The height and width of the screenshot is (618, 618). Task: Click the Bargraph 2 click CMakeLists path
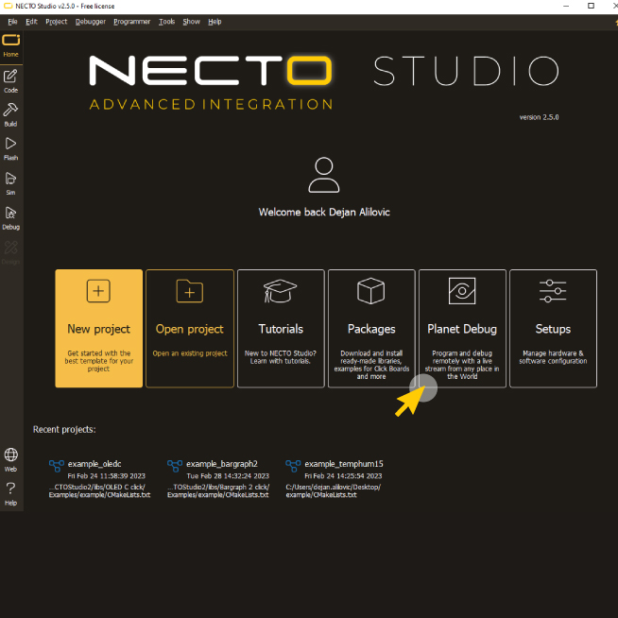click(x=218, y=491)
